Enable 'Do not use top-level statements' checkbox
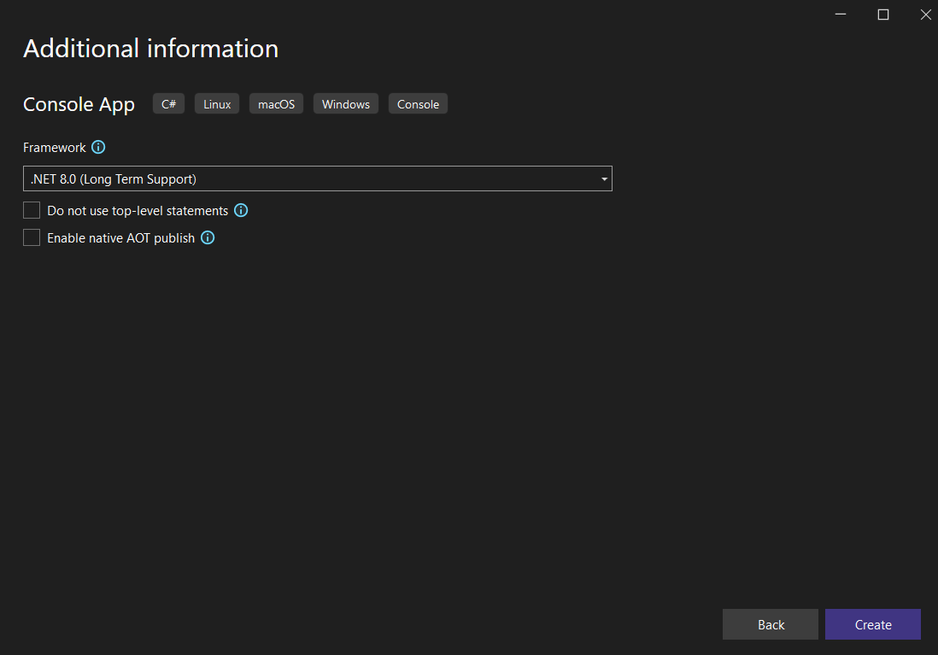The image size is (938, 655). 32,211
